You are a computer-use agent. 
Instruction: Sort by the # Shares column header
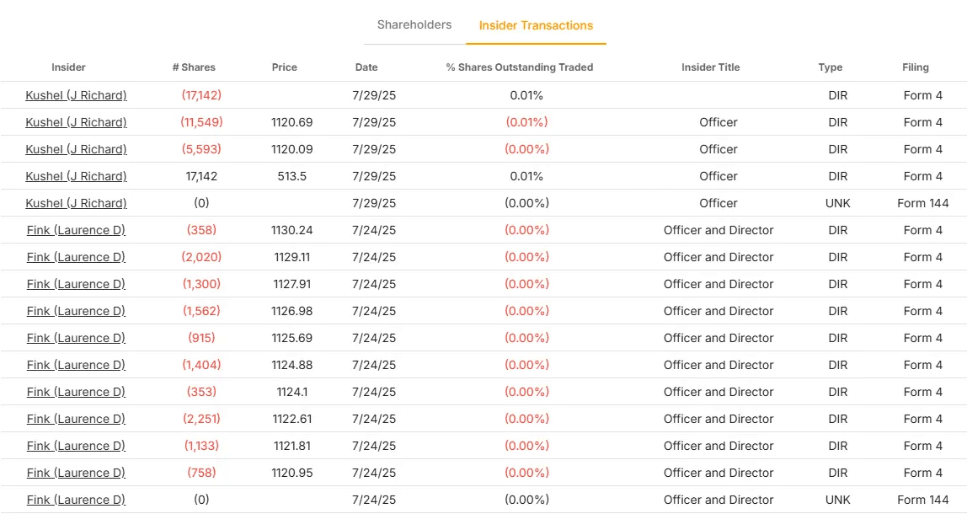tap(194, 67)
